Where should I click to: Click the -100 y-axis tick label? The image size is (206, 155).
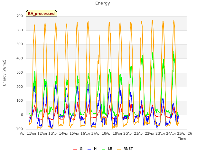(19, 129)
